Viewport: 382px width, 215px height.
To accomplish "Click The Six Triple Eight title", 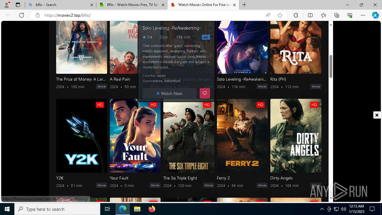I will click(x=180, y=178).
